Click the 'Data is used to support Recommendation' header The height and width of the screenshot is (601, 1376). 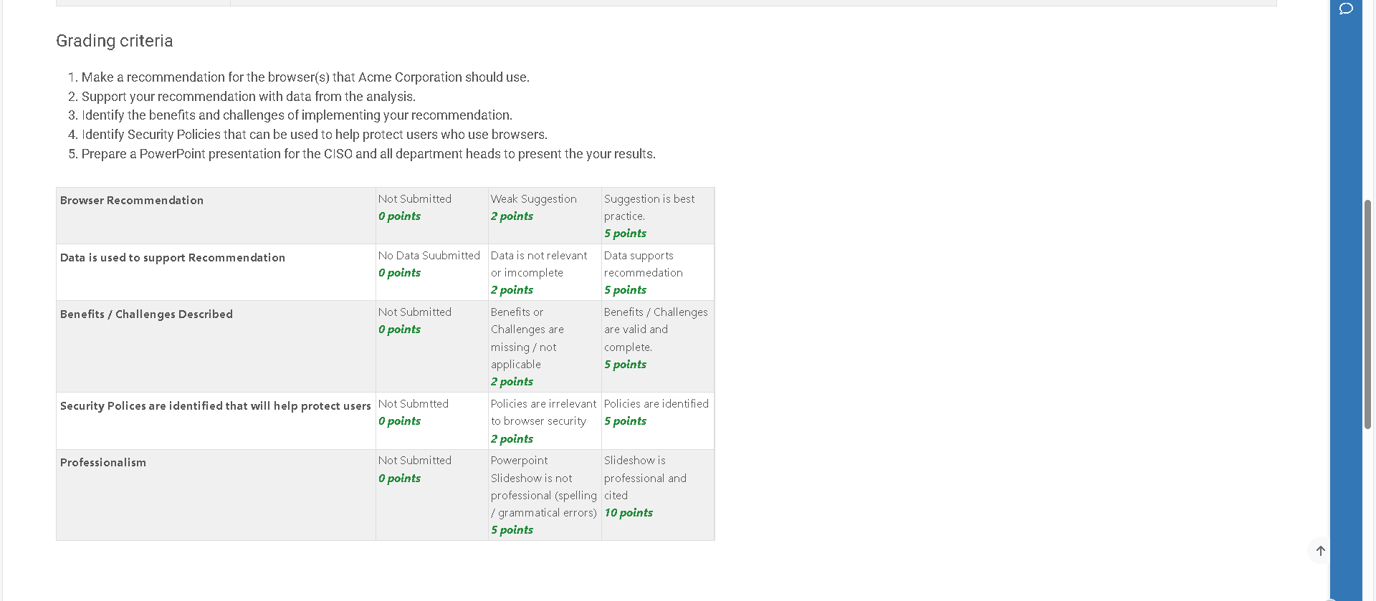click(216, 272)
